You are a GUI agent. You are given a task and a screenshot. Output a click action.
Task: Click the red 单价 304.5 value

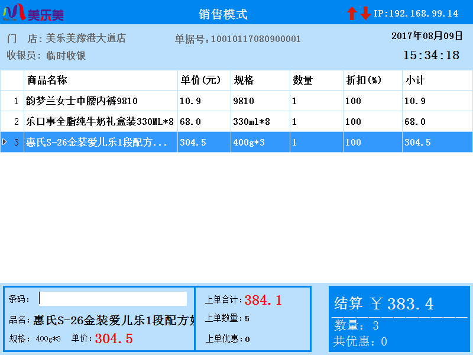pos(114,338)
